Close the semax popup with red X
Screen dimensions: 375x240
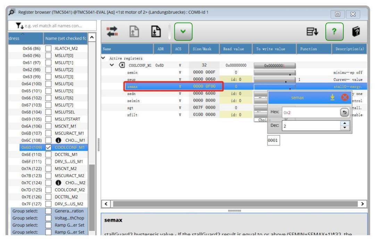click(x=345, y=98)
